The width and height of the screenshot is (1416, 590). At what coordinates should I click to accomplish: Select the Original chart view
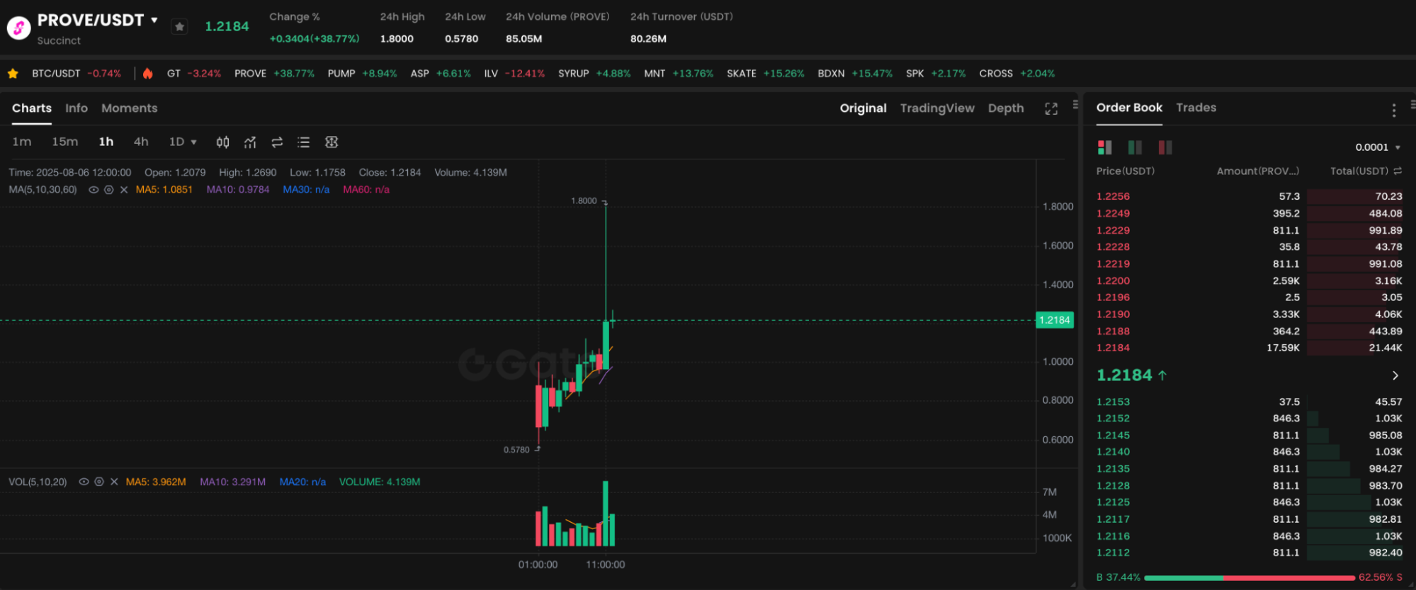[x=863, y=108]
